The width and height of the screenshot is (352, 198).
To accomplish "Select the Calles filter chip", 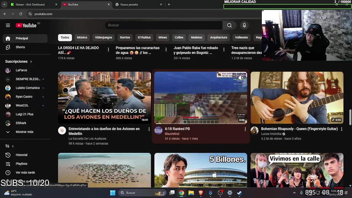I will click(179, 37).
